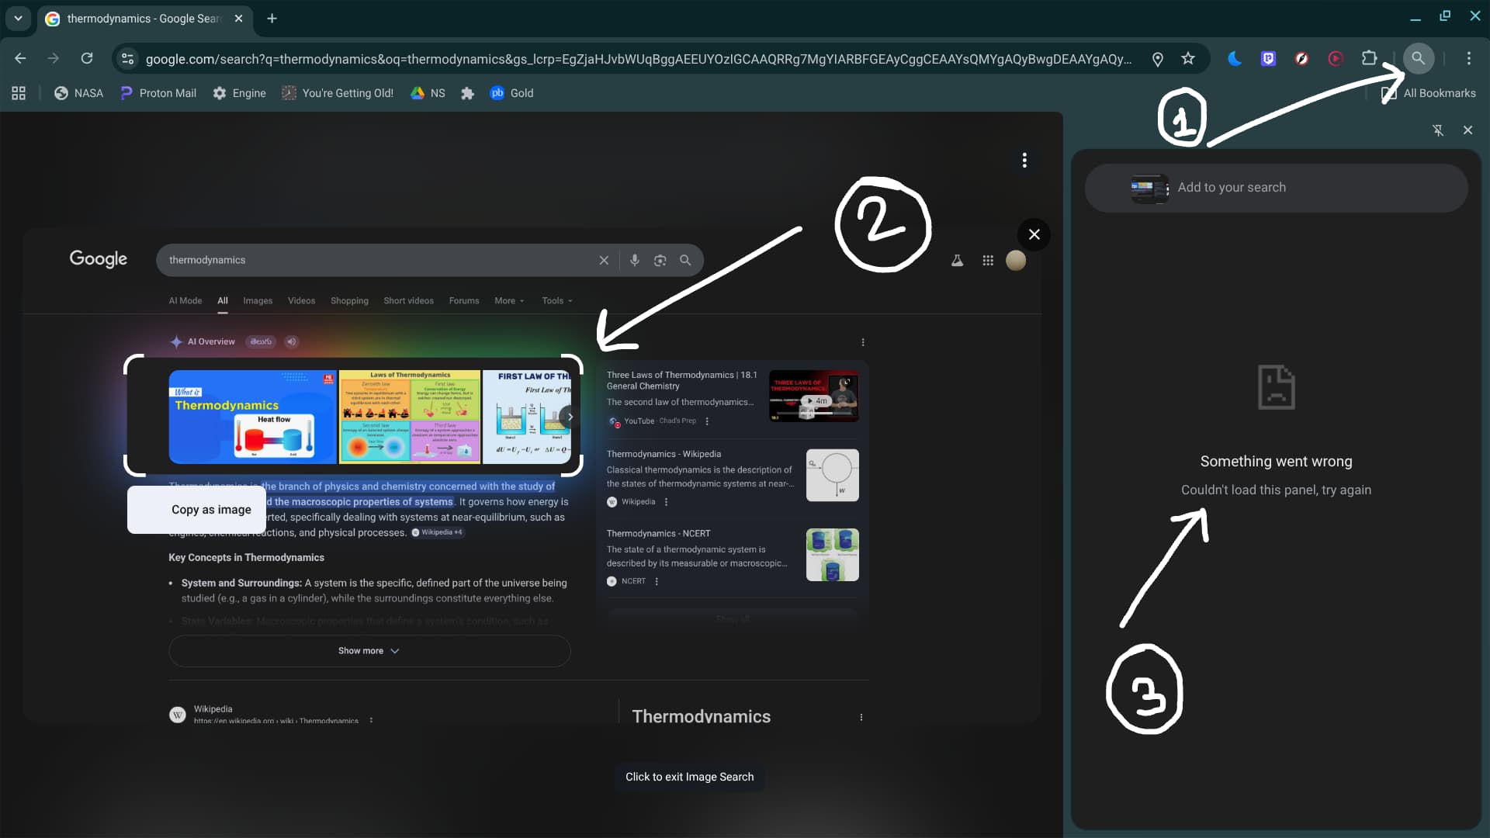Close the Lens side panel
The width and height of the screenshot is (1490, 838).
[x=1467, y=130]
